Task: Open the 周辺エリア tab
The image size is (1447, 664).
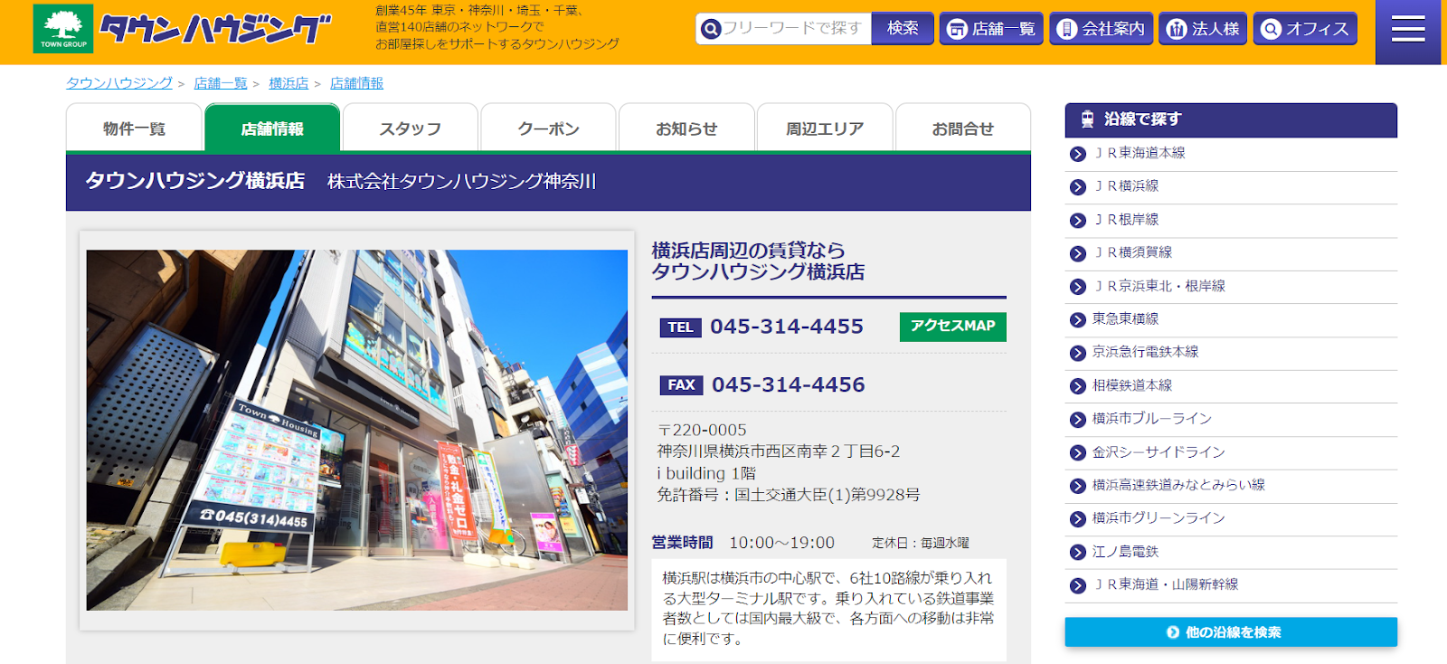Action: pos(825,128)
